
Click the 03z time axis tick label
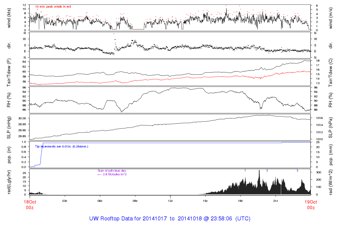point(65,201)
